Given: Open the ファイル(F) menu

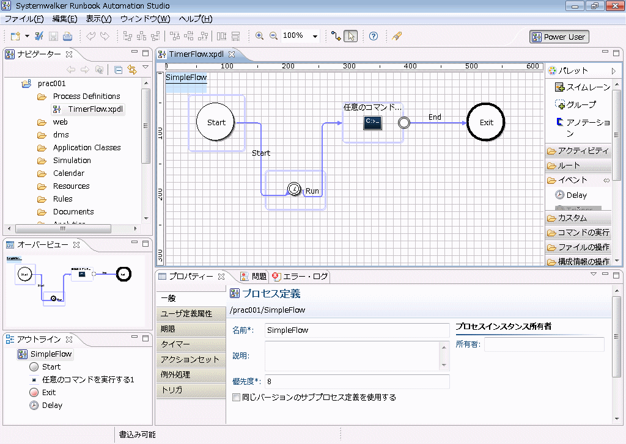Looking at the screenshot, I should (x=24, y=19).
